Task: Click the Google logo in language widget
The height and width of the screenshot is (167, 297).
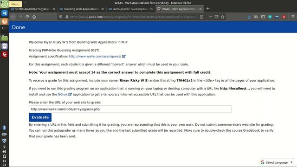Action: pos(263,162)
